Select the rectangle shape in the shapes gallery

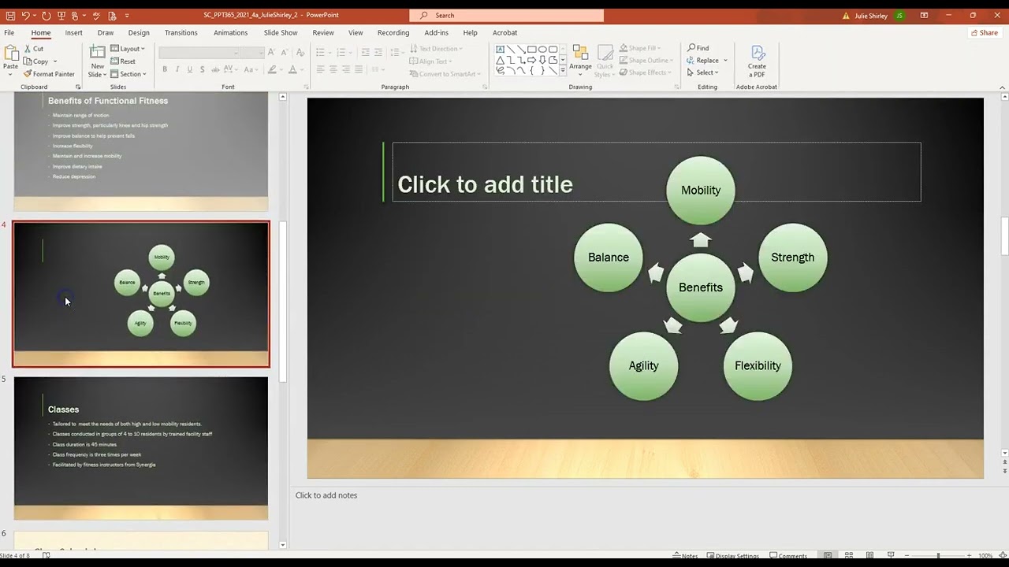coord(532,49)
